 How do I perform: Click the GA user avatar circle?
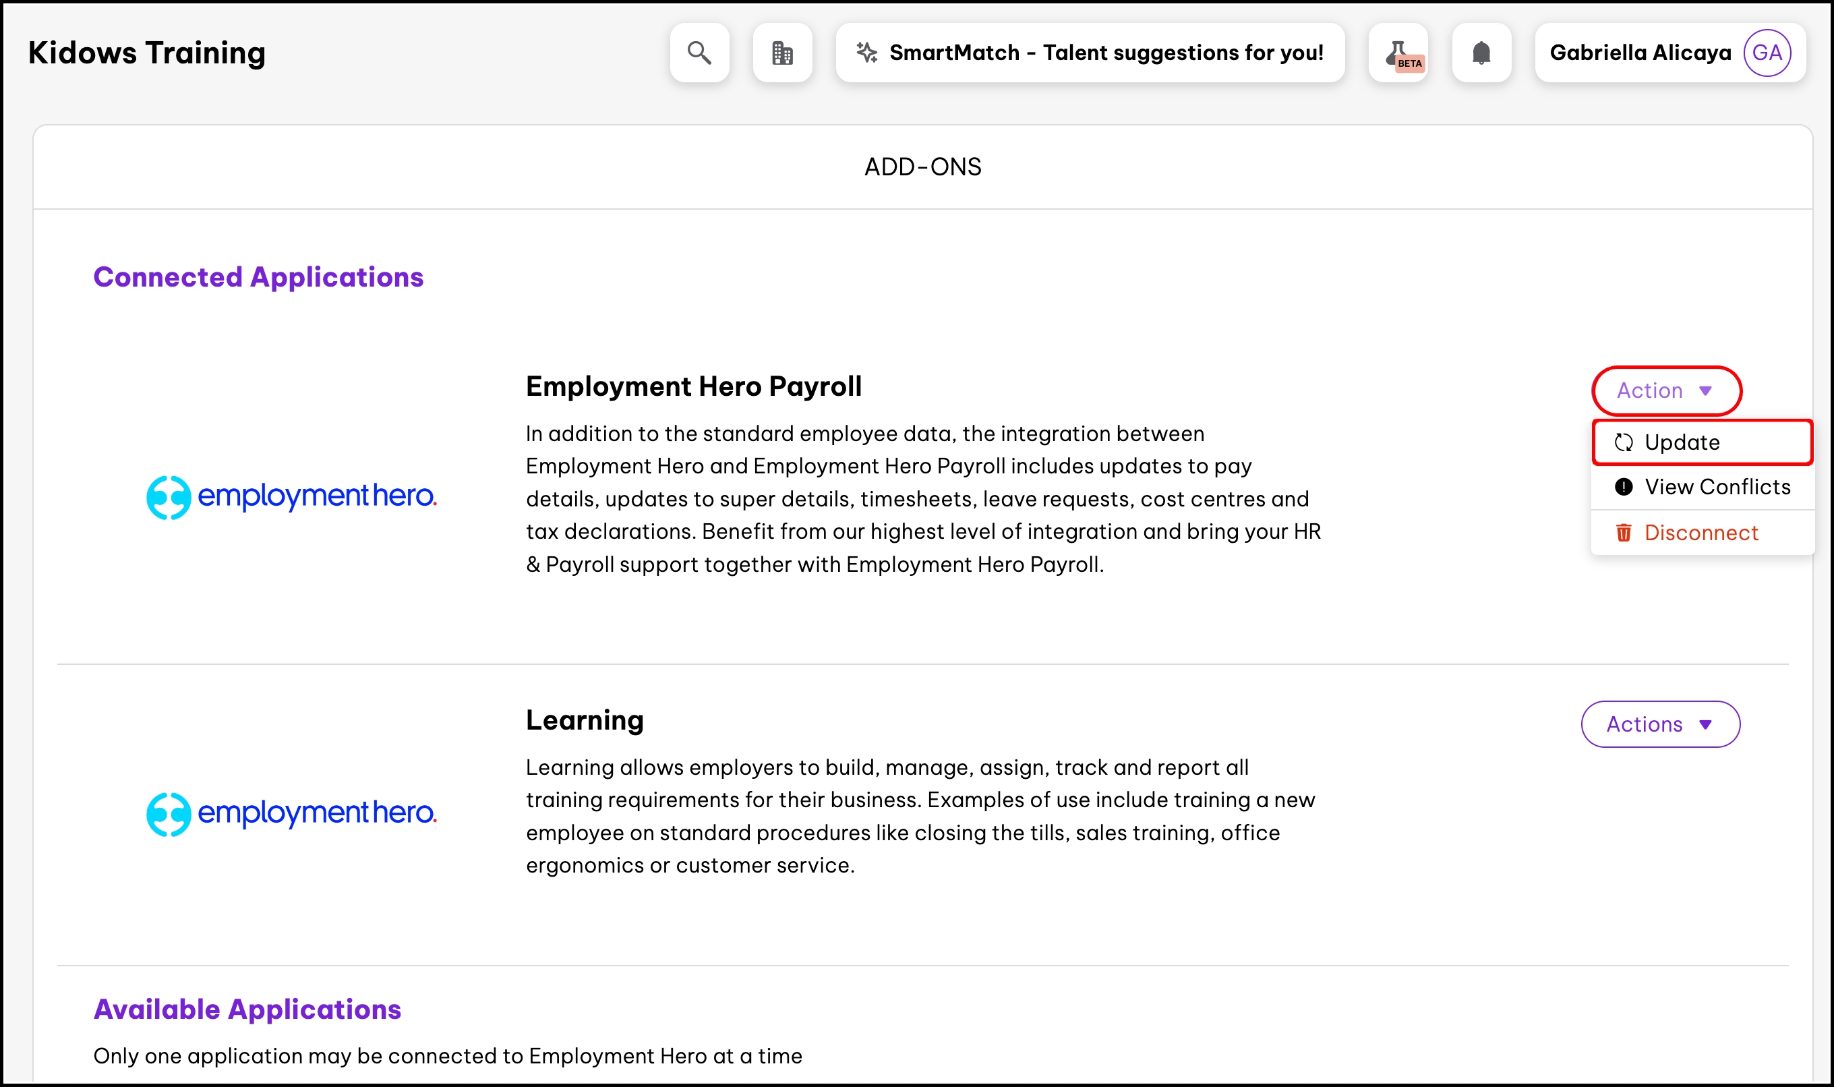click(1767, 53)
